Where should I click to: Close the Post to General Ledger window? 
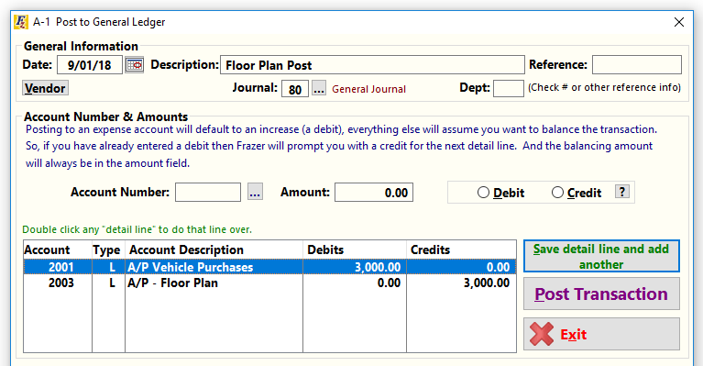coord(679,22)
